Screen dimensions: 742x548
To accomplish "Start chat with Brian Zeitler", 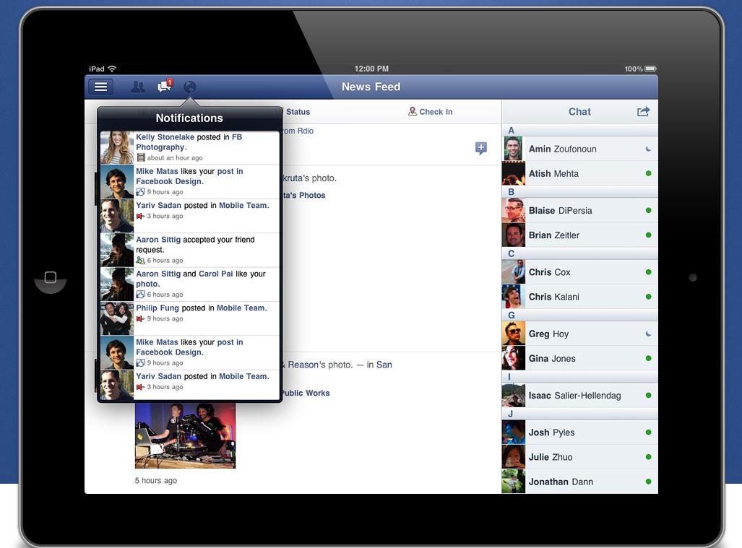I will point(579,235).
